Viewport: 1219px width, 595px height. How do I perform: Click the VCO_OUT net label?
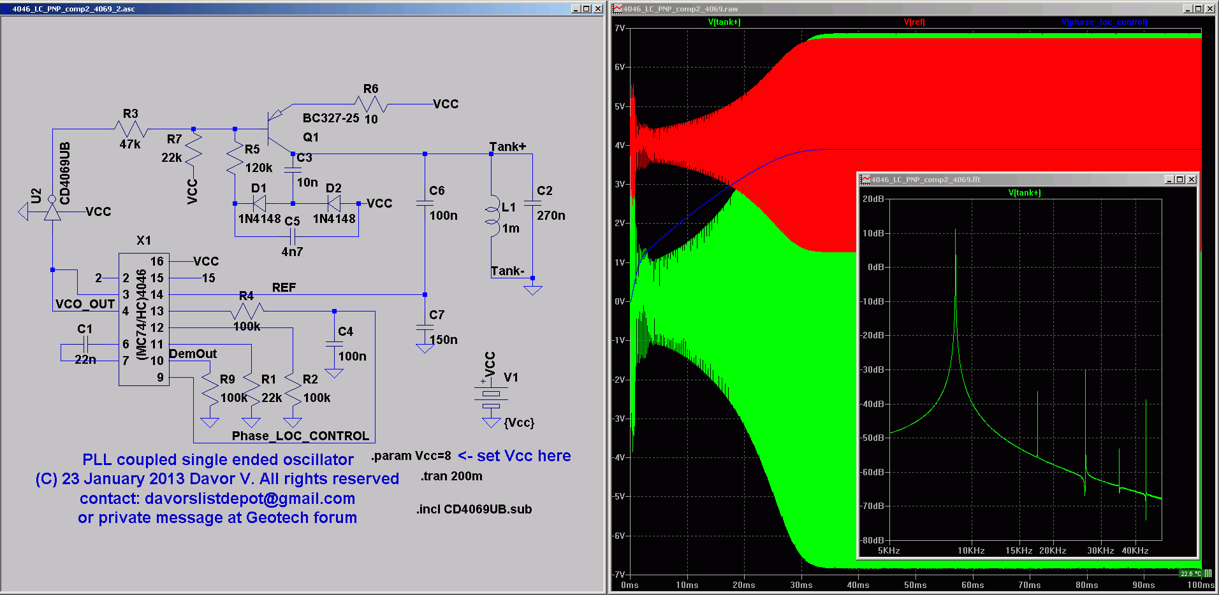click(x=85, y=305)
